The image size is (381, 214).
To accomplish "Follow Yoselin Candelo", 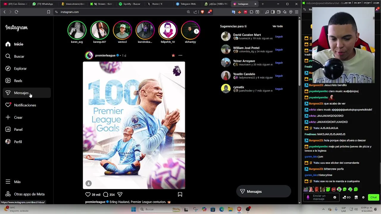I will point(279,76).
